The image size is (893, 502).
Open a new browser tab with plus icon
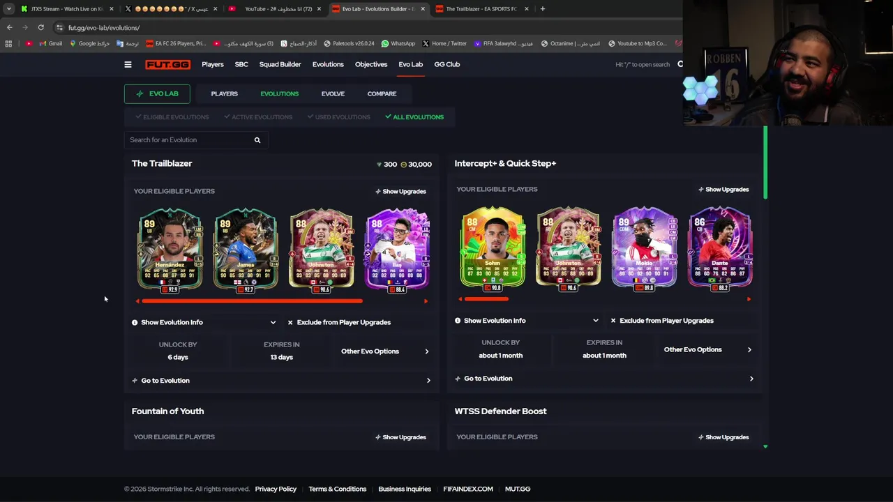[x=543, y=9]
